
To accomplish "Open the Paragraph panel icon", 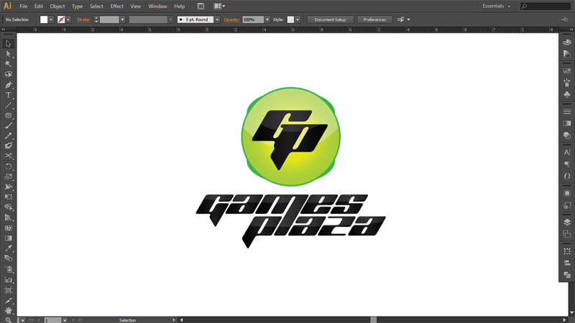I will pos(567,164).
